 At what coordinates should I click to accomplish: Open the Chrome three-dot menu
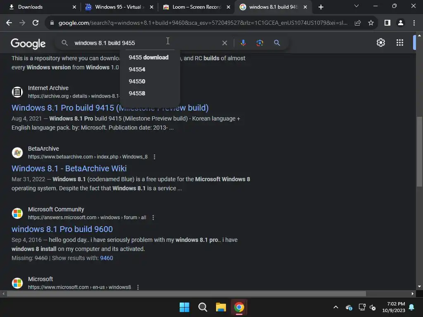pos(414,23)
